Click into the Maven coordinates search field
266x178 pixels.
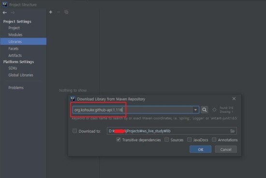pos(133,110)
